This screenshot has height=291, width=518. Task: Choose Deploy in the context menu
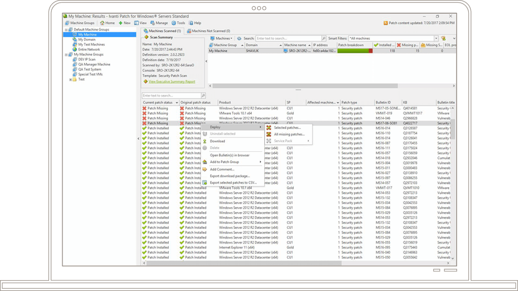pyautogui.click(x=233, y=127)
